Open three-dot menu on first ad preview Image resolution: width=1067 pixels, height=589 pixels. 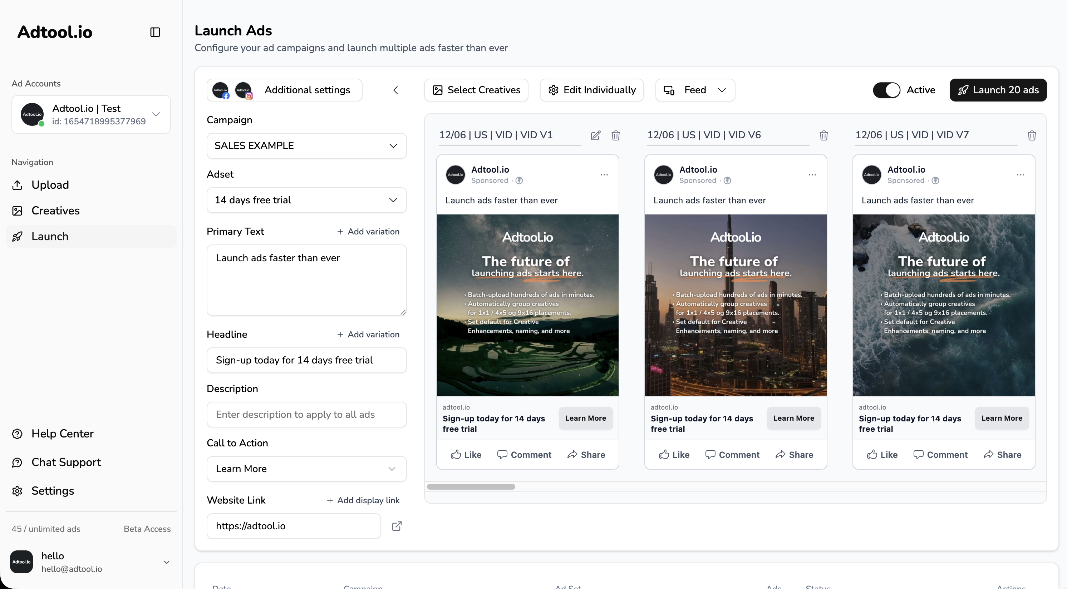(x=604, y=175)
